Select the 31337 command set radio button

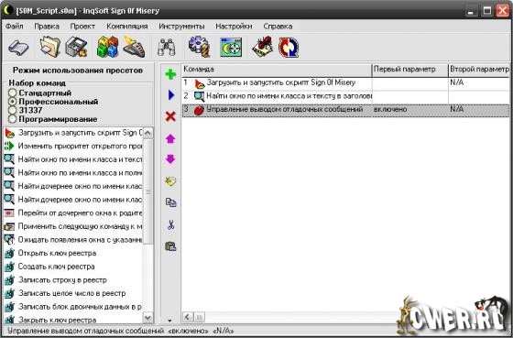[x=13, y=110]
